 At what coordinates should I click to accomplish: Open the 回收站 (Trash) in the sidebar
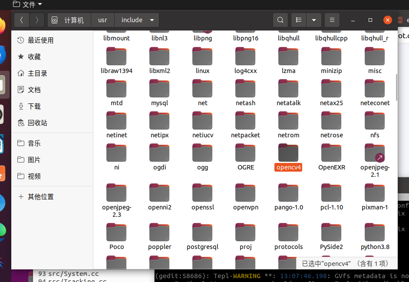[x=37, y=123]
